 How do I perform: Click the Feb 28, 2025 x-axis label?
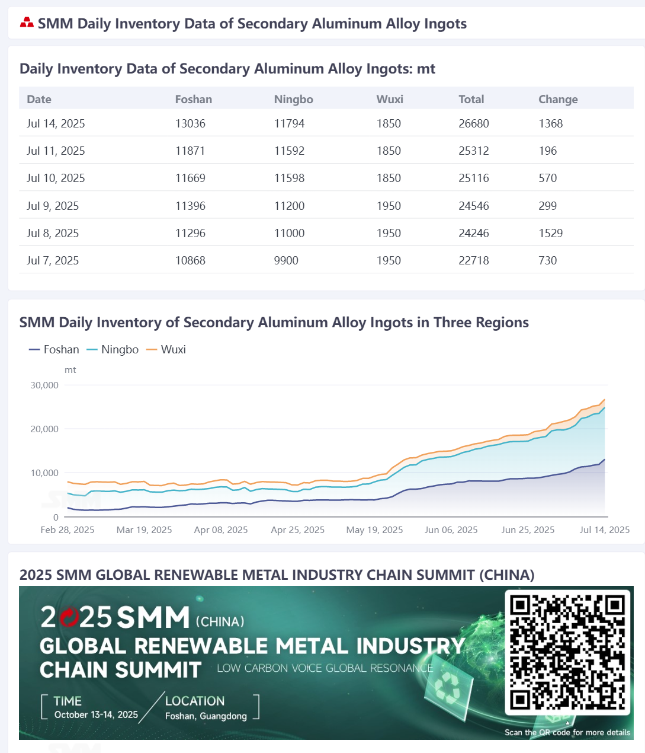[x=68, y=529]
